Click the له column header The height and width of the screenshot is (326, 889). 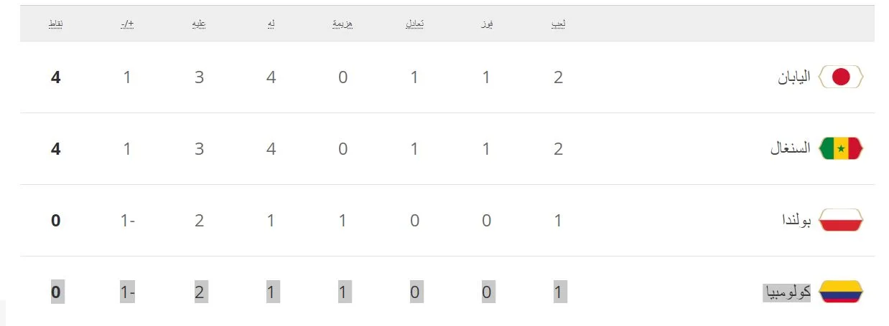(x=271, y=24)
